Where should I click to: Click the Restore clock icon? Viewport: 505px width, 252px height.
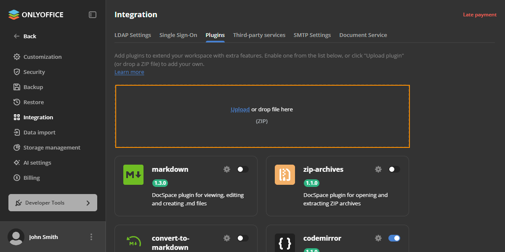[x=17, y=102]
